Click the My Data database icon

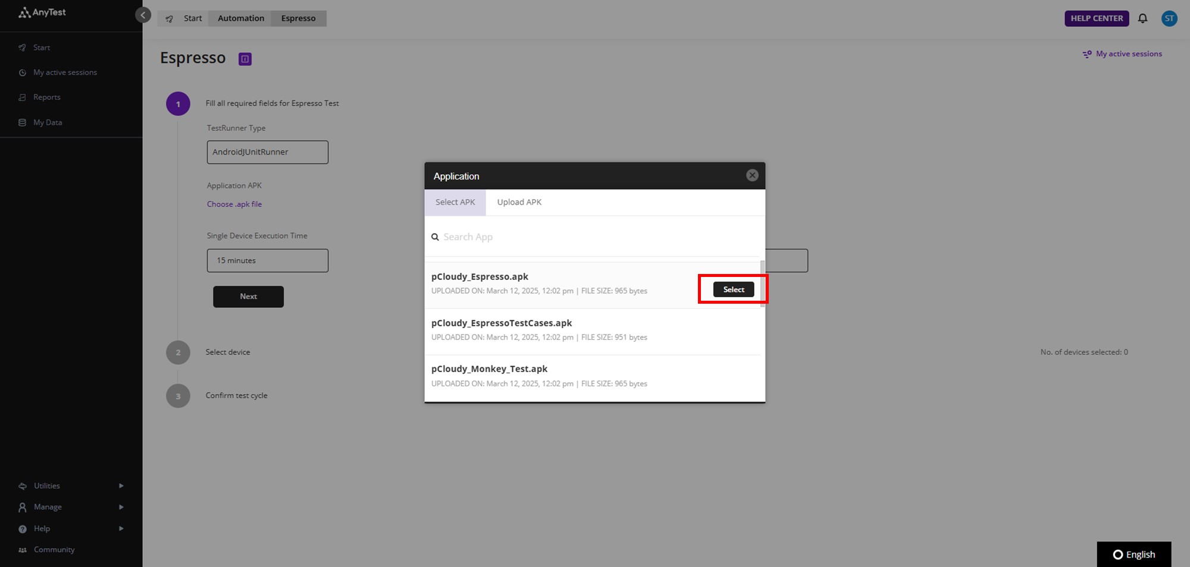[x=23, y=122]
